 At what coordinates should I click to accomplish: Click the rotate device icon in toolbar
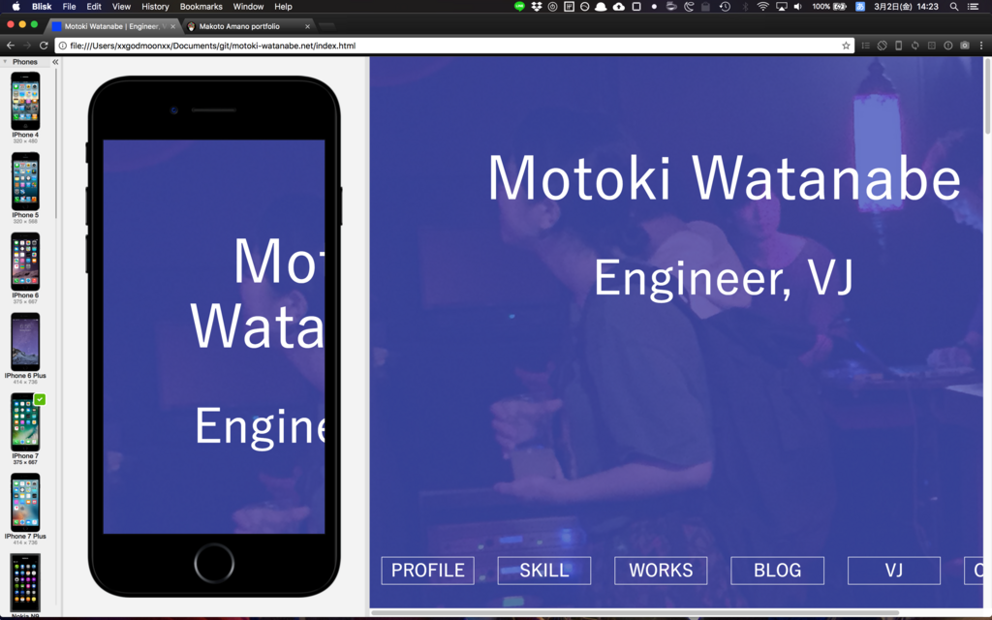click(x=882, y=46)
